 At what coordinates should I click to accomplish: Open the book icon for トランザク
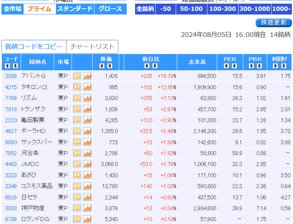click(x=77, y=109)
